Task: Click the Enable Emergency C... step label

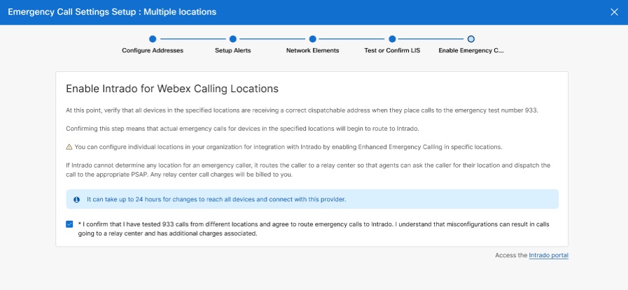Action: point(471,51)
